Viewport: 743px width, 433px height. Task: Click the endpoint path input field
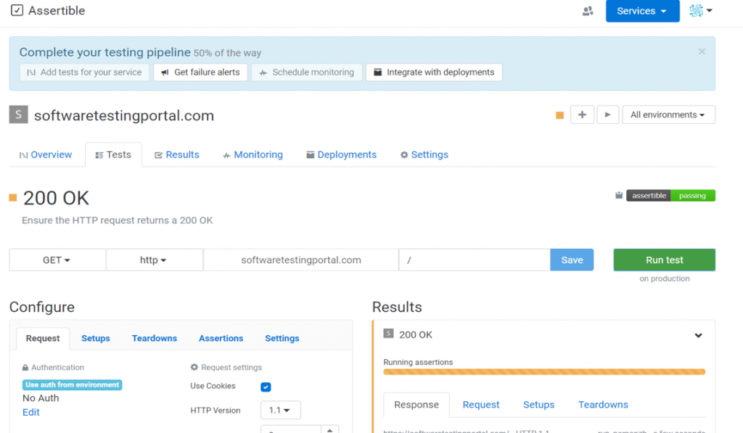[475, 260]
